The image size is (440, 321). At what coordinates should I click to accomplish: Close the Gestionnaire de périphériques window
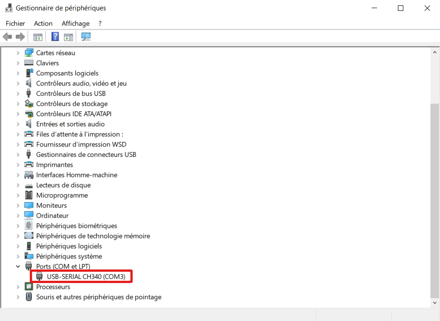tap(427, 8)
